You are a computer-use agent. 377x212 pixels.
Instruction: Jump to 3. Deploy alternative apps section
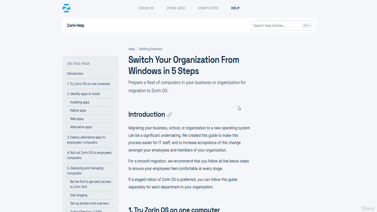coord(86,140)
